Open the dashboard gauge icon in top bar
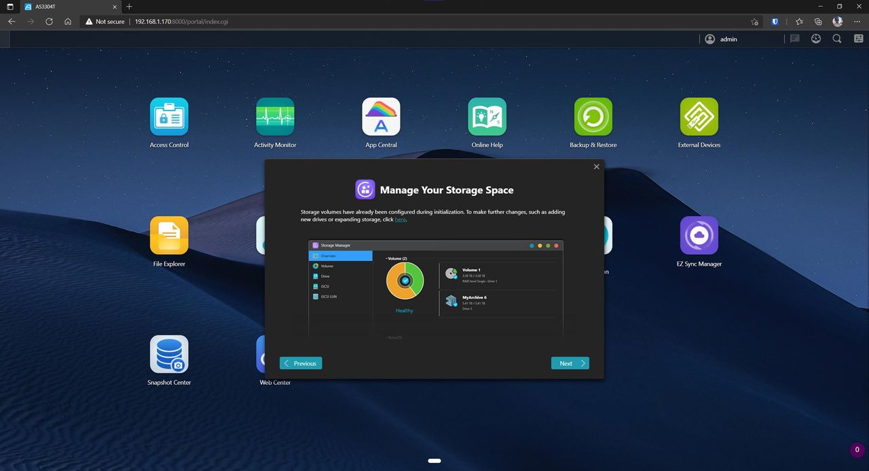 coord(816,39)
